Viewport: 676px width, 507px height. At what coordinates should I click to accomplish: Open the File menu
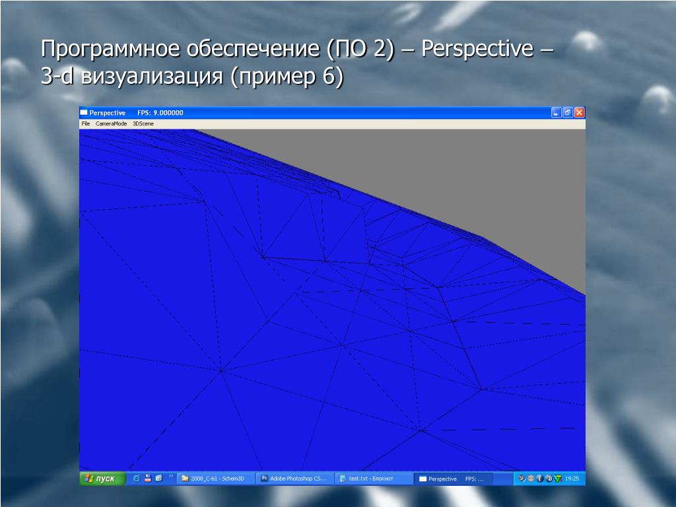pyautogui.click(x=85, y=123)
